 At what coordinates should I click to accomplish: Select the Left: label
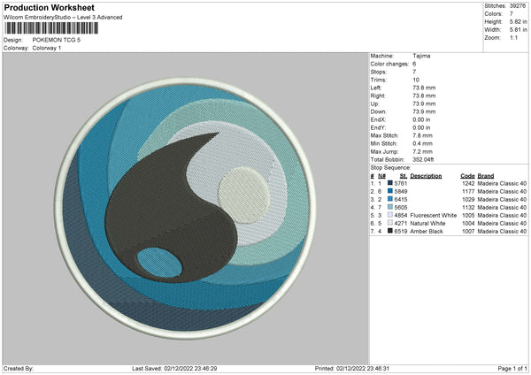(x=375, y=88)
